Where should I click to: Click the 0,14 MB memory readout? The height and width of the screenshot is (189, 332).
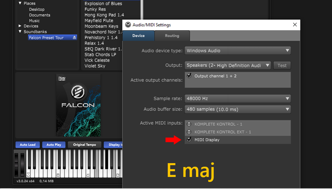[46, 181]
